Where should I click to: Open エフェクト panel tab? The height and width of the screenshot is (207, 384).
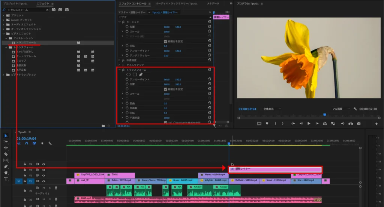click(x=43, y=4)
